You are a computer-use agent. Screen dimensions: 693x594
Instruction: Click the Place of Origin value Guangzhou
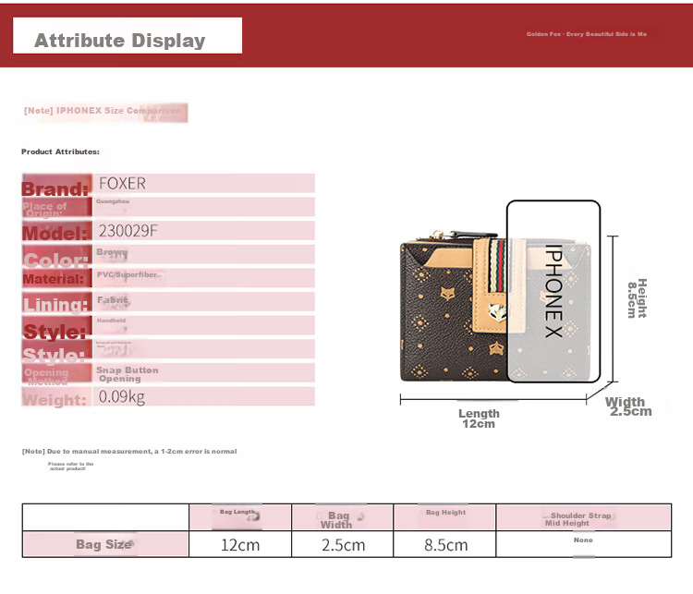click(113, 201)
